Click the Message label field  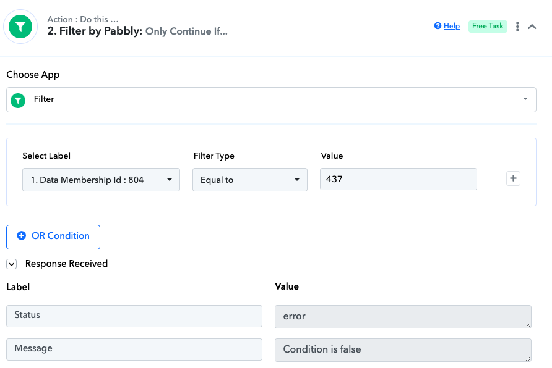134,349
